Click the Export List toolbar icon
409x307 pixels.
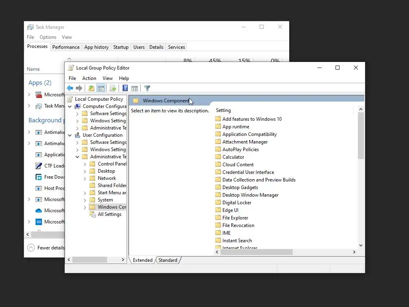point(113,88)
